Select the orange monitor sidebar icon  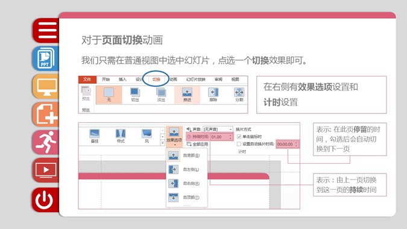pyautogui.click(x=46, y=86)
